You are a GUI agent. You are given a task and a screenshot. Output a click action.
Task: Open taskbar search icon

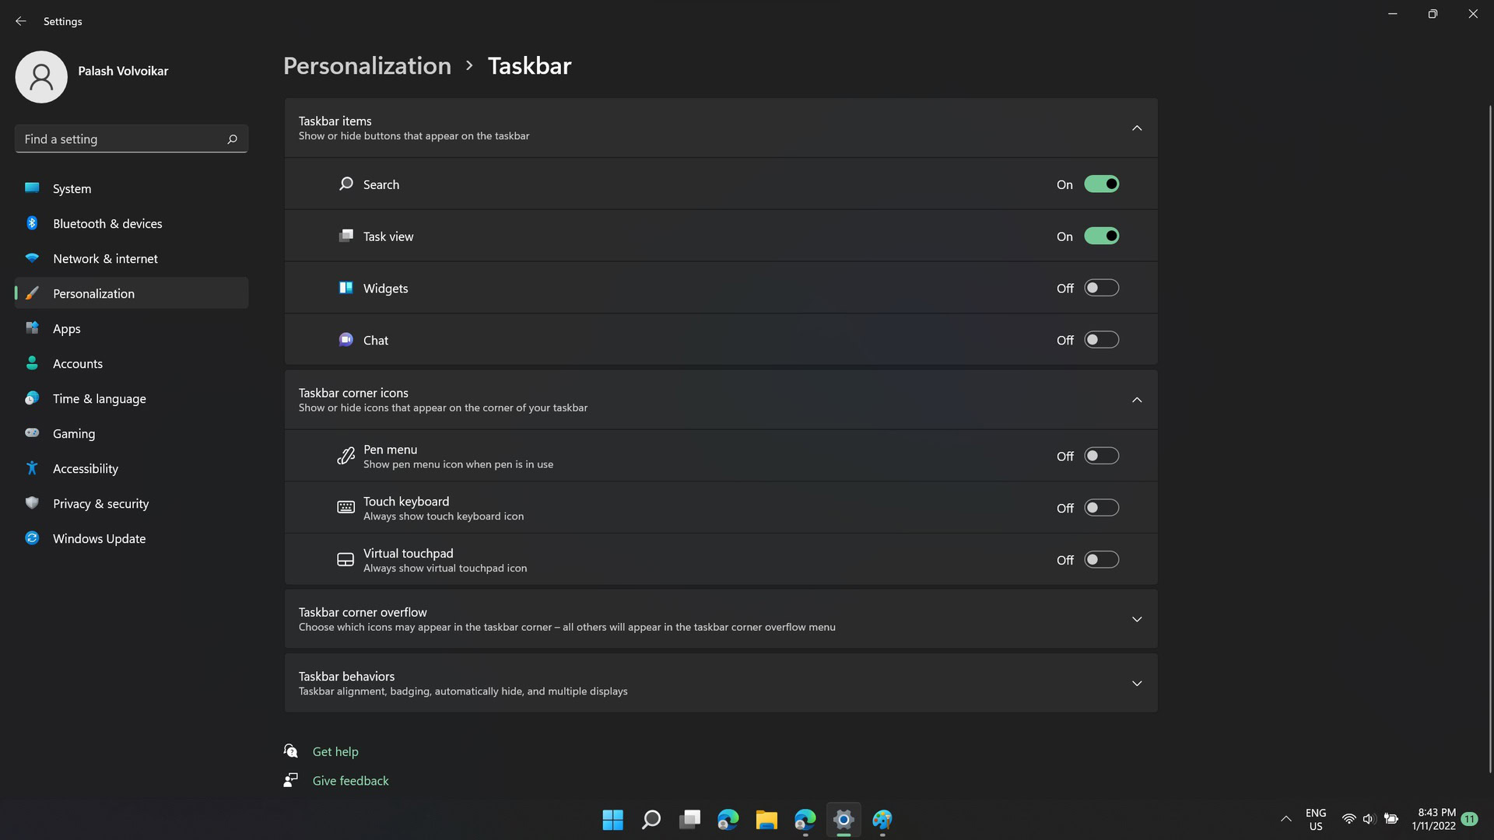pyautogui.click(x=651, y=820)
